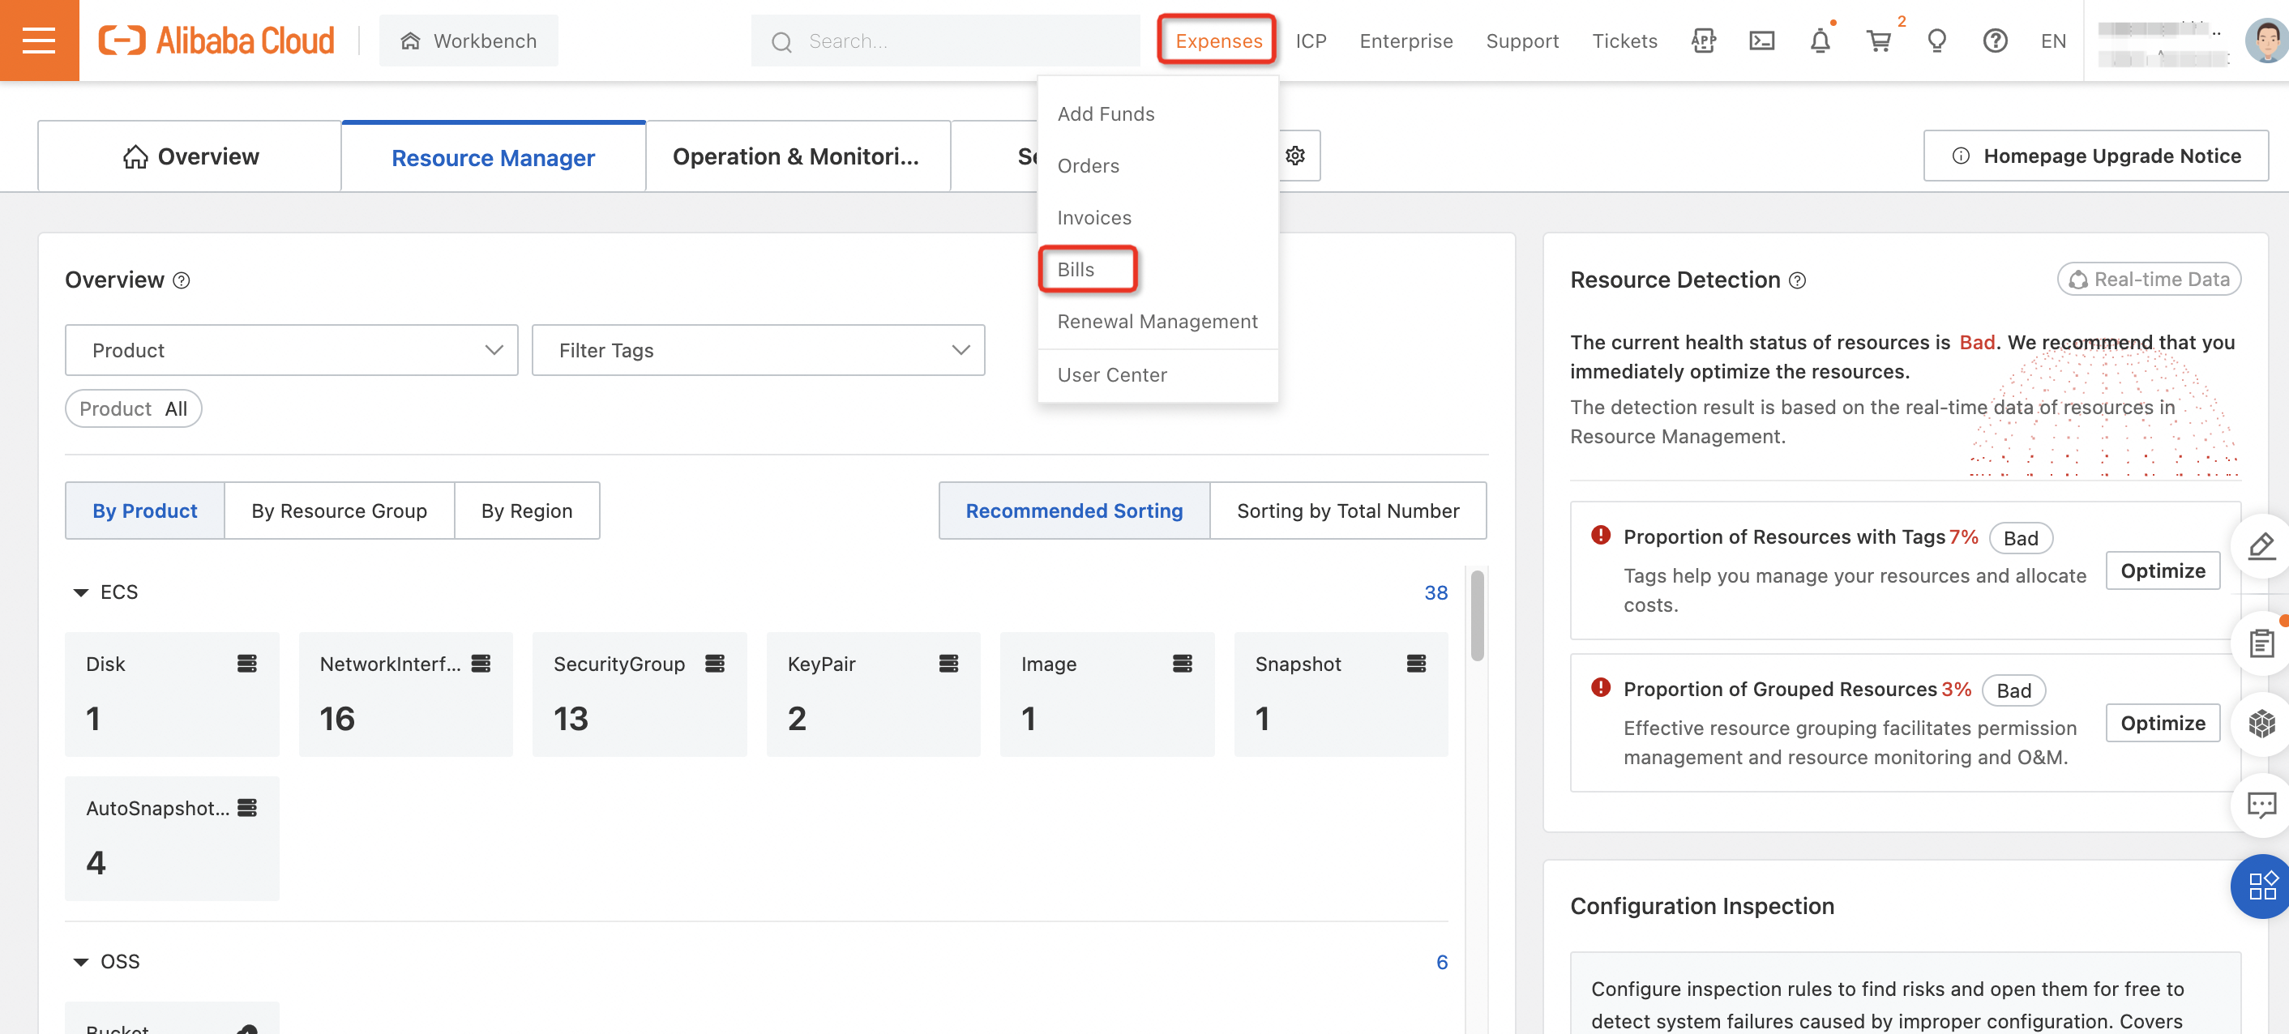Image resolution: width=2289 pixels, height=1034 pixels.
Task: Open the floating chat feedback icon
Action: pyautogui.click(x=2261, y=805)
